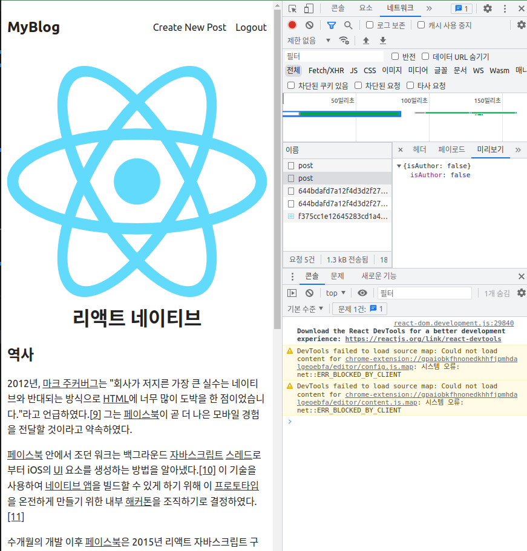The width and height of the screenshot is (527, 551).
Task: Close the console drawer
Action: [x=522, y=276]
